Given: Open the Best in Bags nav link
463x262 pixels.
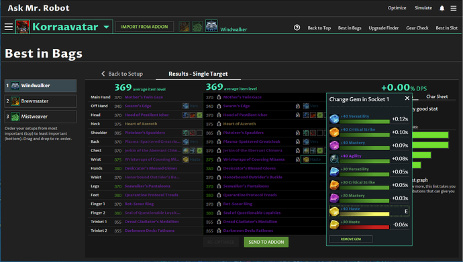Looking at the screenshot, I should click(x=350, y=27).
